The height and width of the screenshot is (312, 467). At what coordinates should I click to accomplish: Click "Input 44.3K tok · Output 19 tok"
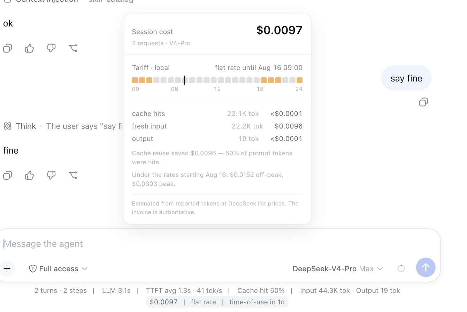(350, 290)
